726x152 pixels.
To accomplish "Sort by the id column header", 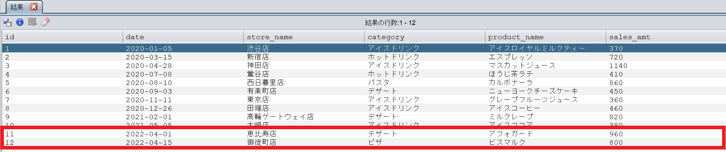I will pos(62,37).
